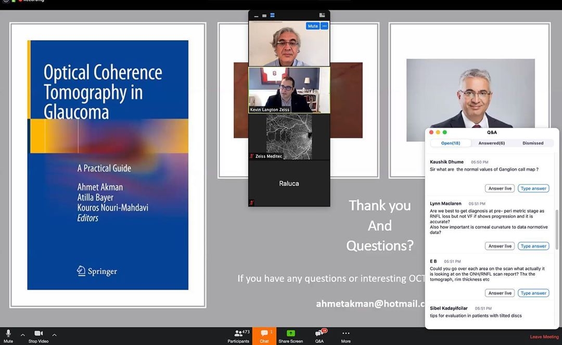Open video options caret next to Stop Video
The height and width of the screenshot is (345, 562).
[x=55, y=335]
